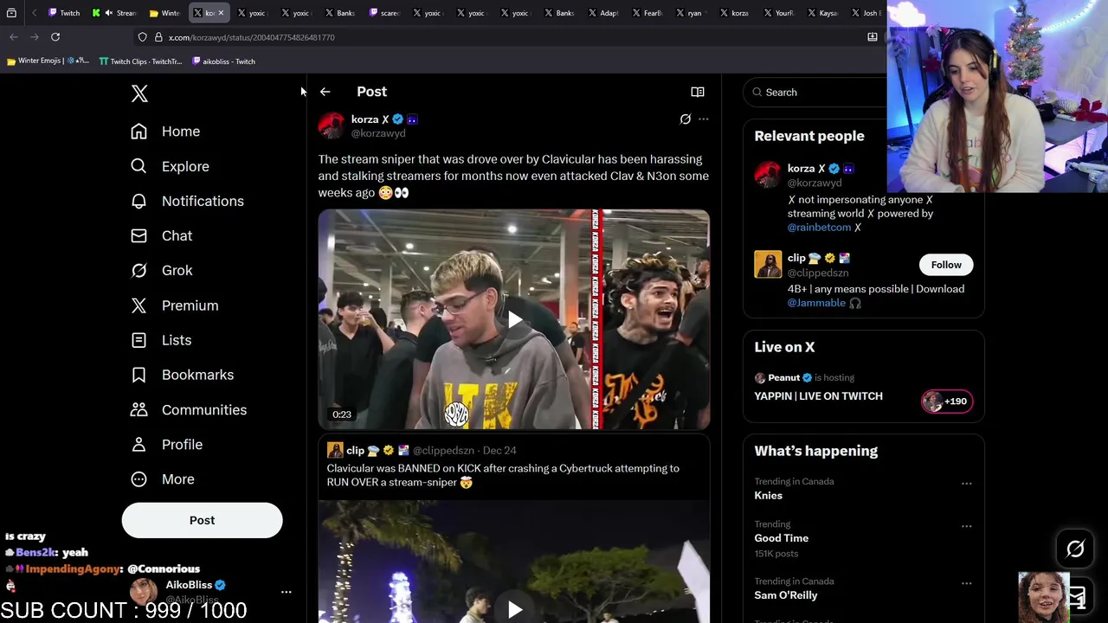Click the browser forward arrow

35,37
